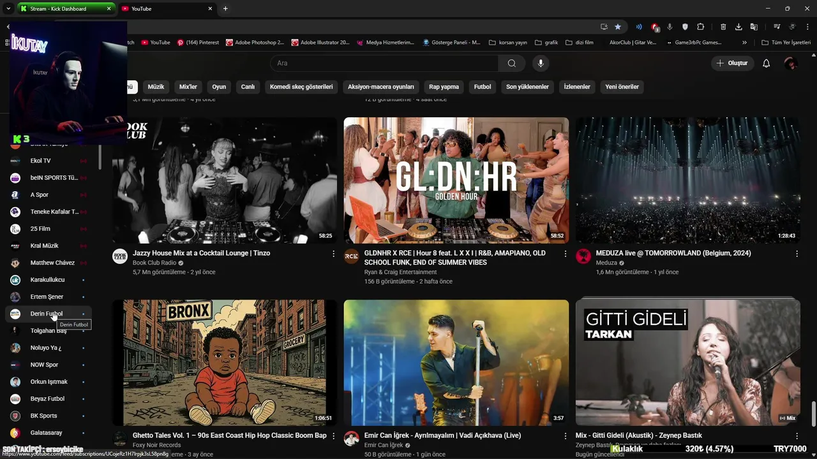Screen dimensions: 817x459
Task: Open the Pinterest bookmark
Action: [x=198, y=43]
